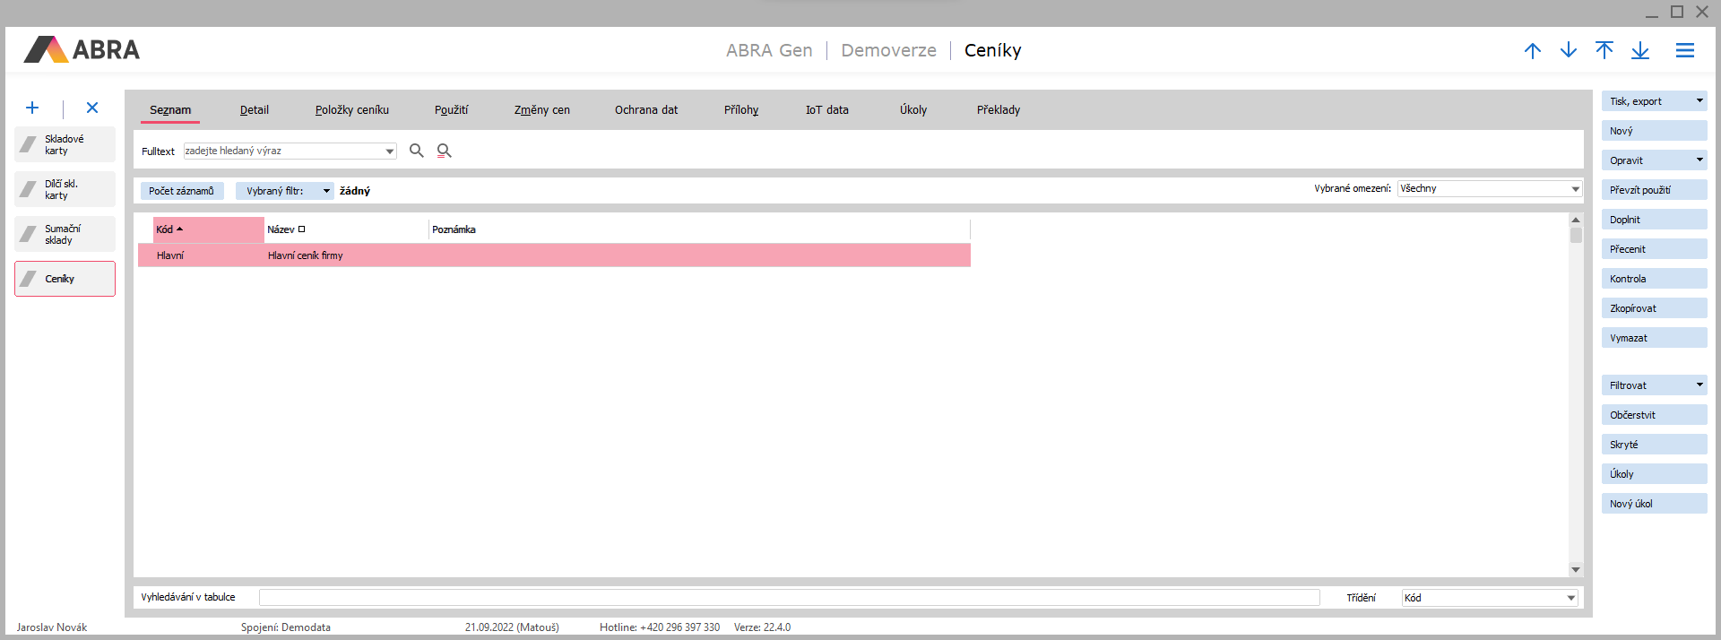Toggle the Název column header marker
The image size is (1721, 640).
pyautogui.click(x=301, y=229)
